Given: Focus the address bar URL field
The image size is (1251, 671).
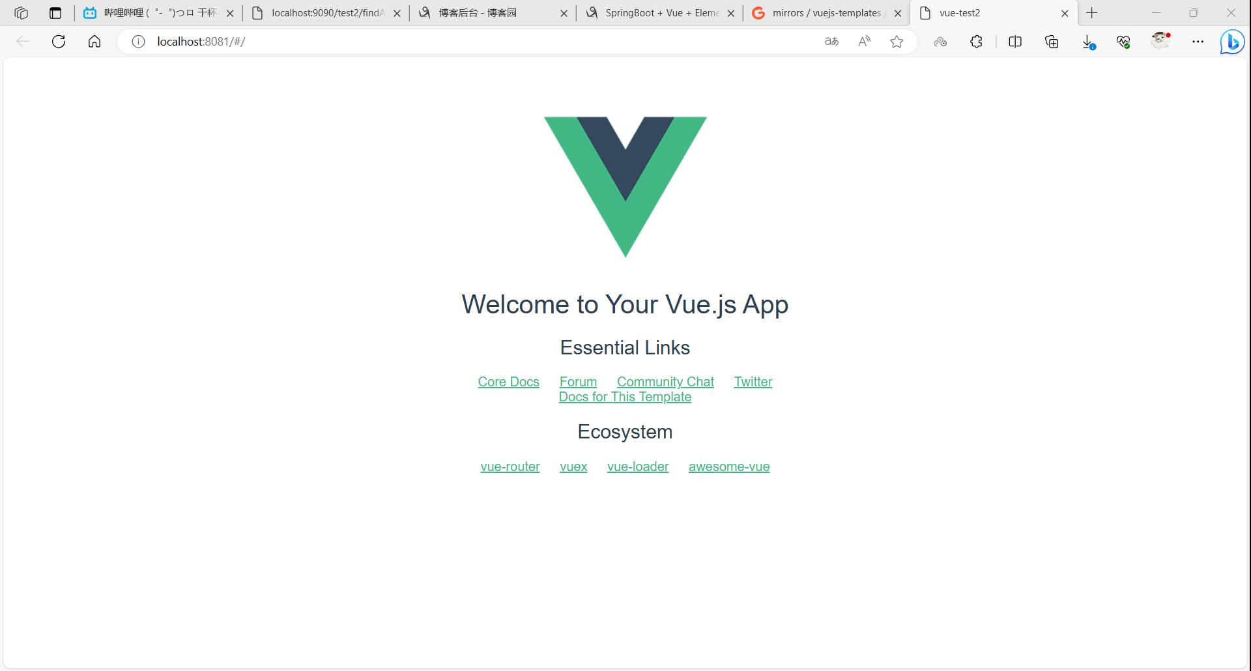Looking at the screenshot, I should pyautogui.click(x=482, y=42).
